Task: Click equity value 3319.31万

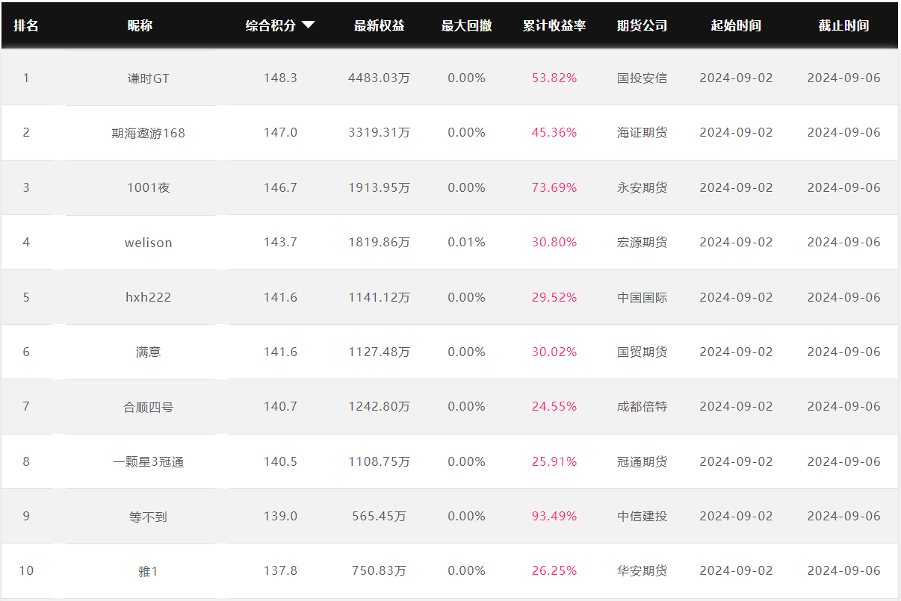Action: [380, 132]
